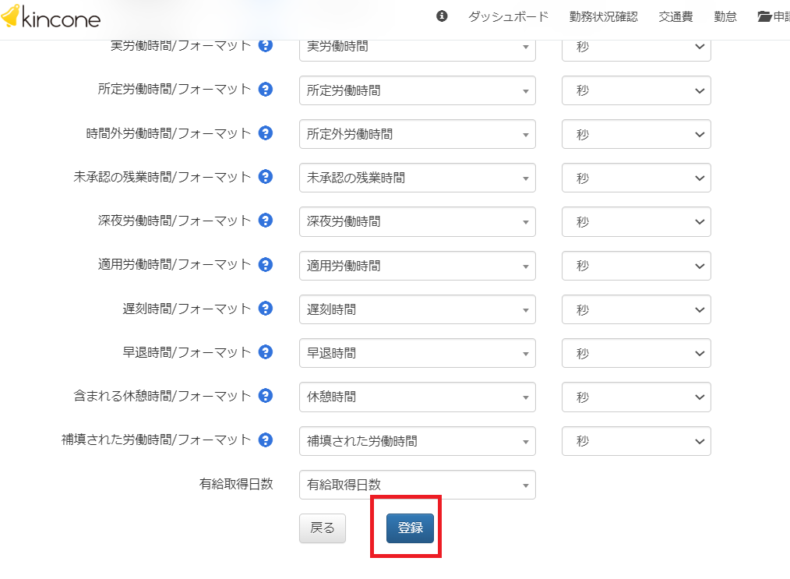Open 秒 format dropdown for 補填された労働時間
Image resolution: width=790 pixels, height=579 pixels.
(637, 441)
